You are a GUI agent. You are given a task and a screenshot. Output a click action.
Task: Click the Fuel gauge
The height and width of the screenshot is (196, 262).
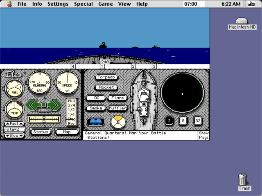15,89
